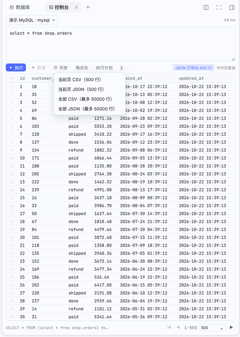Open the 500 page size dropdown
Screen dimensions: 240x337
click(212, 328)
